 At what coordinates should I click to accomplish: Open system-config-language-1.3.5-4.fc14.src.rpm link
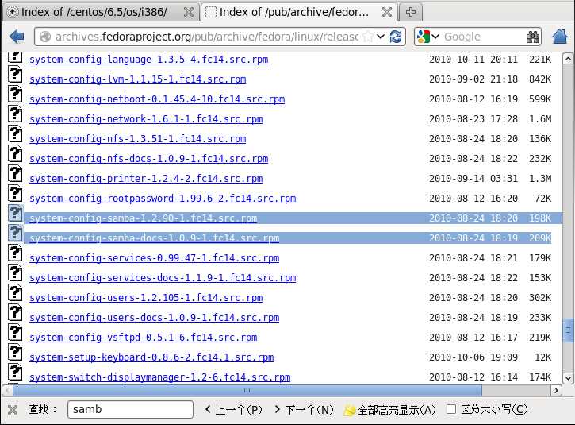[148, 60]
